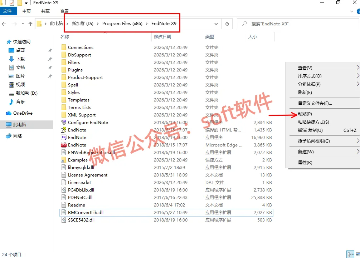Viewport: 360px width, 258px height.
Task: Open Videos in the sidebar
Action: click(x=20, y=85)
